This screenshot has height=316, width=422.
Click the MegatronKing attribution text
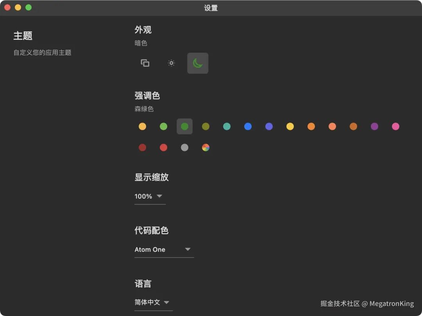(x=366, y=303)
